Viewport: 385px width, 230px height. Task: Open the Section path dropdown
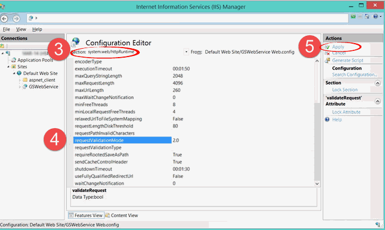coord(186,52)
